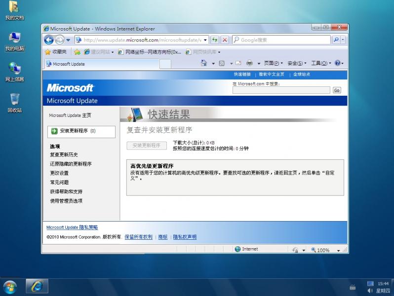The image size is (394, 296).
Task: Expand the feeds dropdown arrow
Action: pyautogui.click(x=232, y=64)
